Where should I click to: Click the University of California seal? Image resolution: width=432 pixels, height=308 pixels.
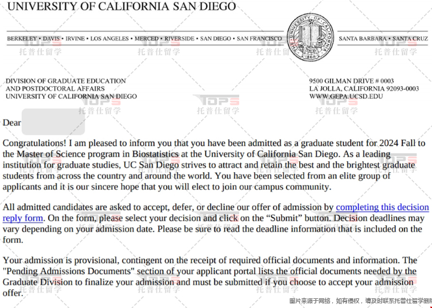pos(310,37)
